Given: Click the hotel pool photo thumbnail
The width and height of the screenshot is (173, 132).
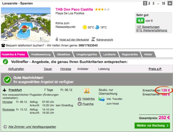Looking at the screenshot, I should [26, 24].
